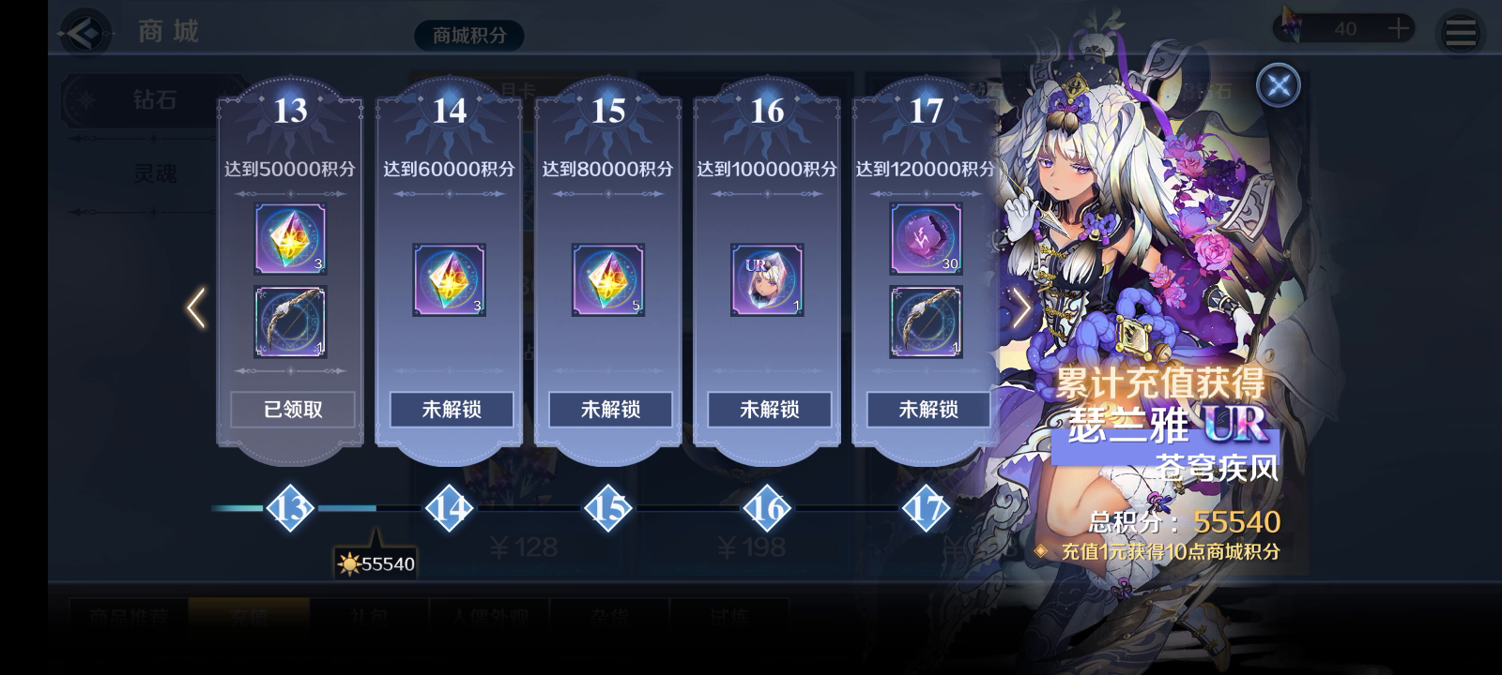Click the 未解锁 button under tier 17
The width and height of the screenshot is (1502, 675).
[x=928, y=410]
